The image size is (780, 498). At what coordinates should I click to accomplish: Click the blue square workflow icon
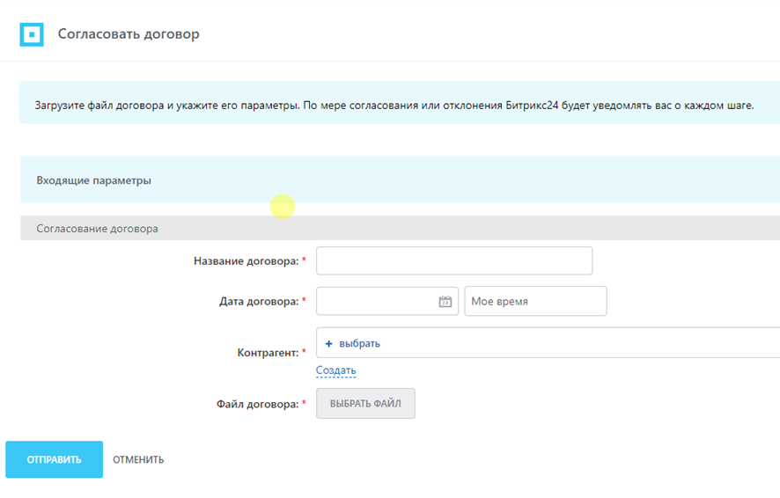tap(32, 34)
